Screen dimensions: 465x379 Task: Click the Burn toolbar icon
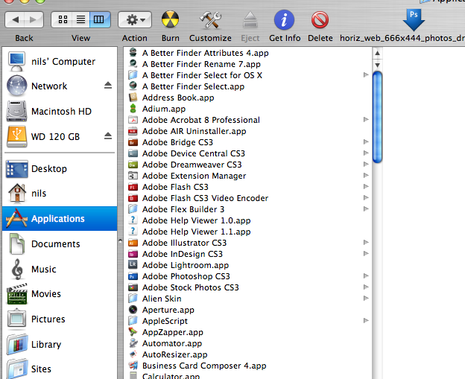(170, 20)
